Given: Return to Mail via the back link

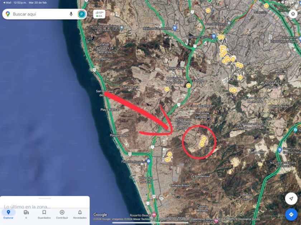Looking at the screenshot, I should [7, 3].
